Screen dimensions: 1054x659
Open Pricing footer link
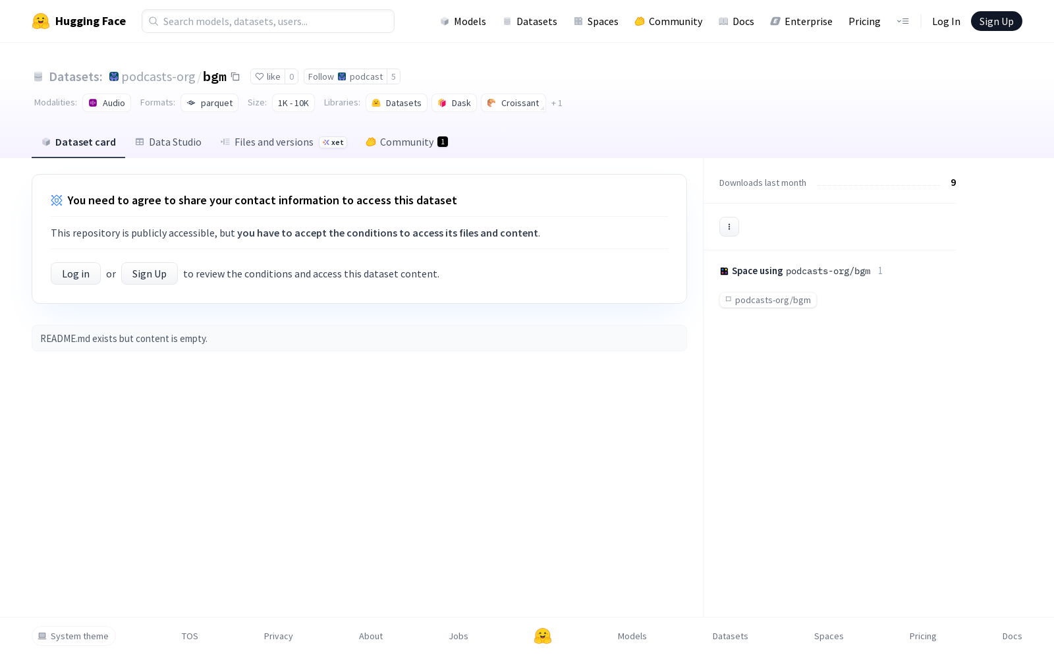(x=922, y=636)
